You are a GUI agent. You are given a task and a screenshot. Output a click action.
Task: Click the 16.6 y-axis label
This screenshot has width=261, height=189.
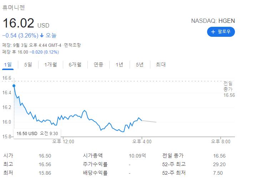[7, 78]
